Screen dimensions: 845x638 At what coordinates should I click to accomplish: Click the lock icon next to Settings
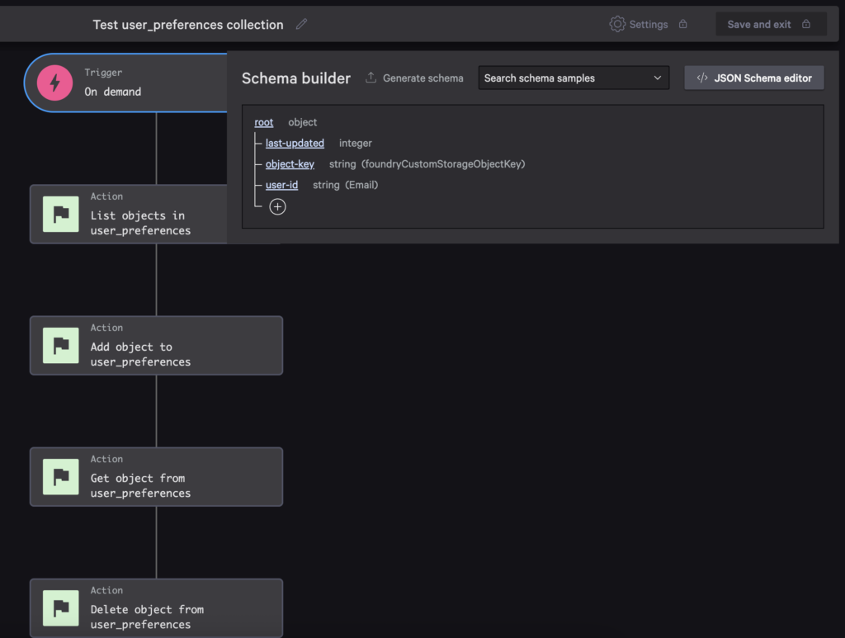tap(682, 24)
